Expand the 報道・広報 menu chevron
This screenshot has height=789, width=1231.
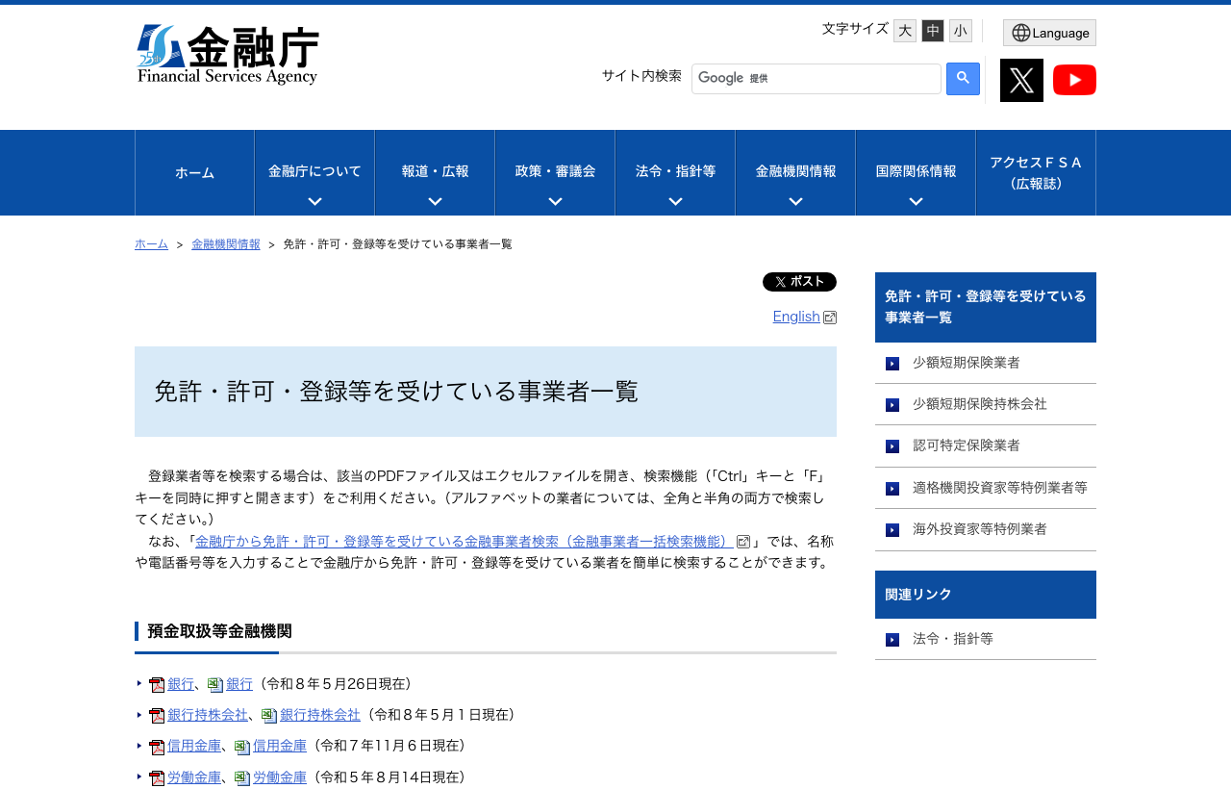(x=435, y=201)
